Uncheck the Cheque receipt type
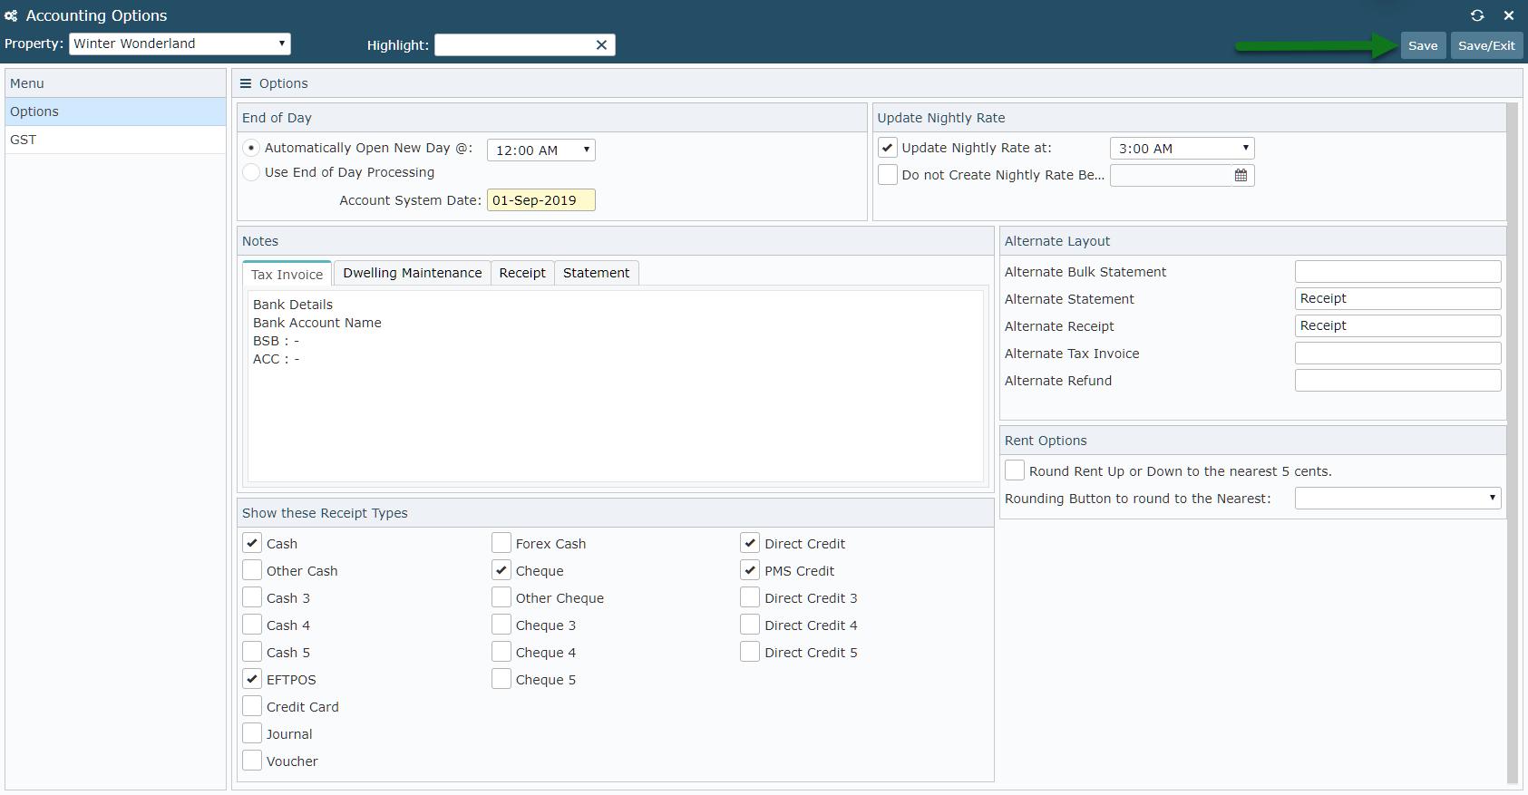The width and height of the screenshot is (1528, 795). pyautogui.click(x=501, y=570)
